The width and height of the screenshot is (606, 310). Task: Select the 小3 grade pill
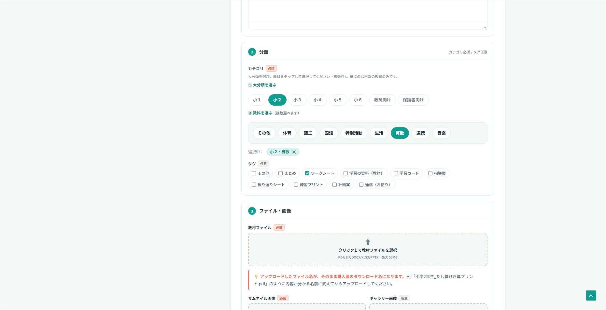point(297,100)
